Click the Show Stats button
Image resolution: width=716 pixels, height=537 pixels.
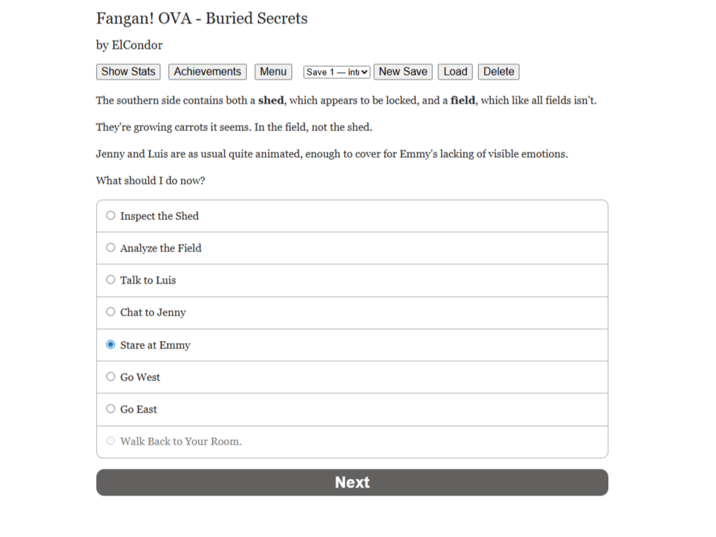pos(128,72)
